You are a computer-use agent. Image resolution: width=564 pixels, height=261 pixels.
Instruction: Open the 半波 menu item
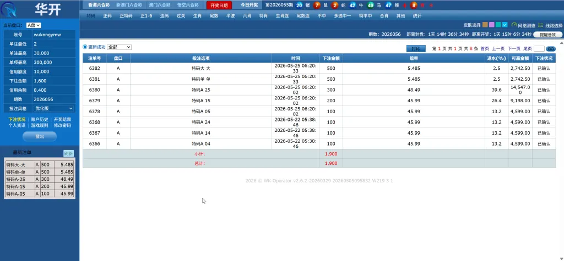click(x=230, y=16)
